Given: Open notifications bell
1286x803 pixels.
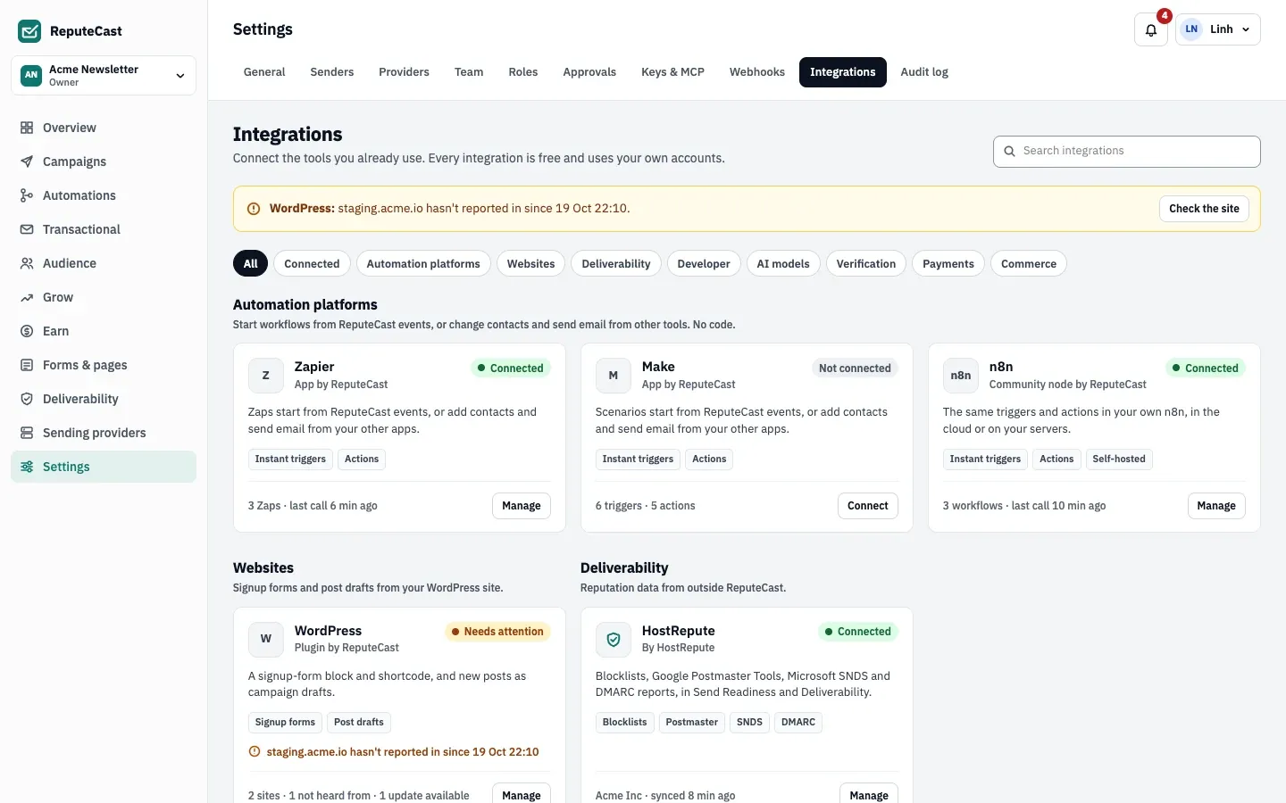Looking at the screenshot, I should (x=1151, y=29).
